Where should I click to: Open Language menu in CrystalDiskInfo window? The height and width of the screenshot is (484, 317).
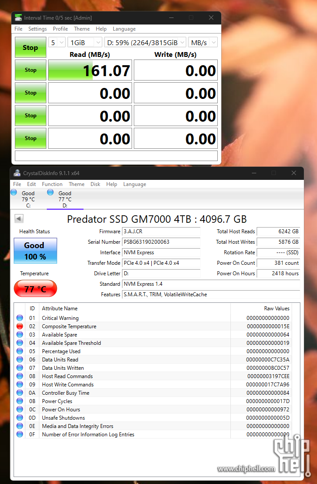[x=135, y=184]
